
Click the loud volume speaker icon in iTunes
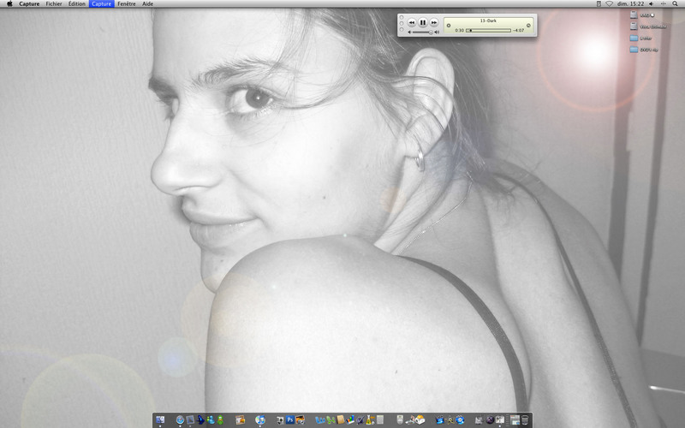(437, 32)
